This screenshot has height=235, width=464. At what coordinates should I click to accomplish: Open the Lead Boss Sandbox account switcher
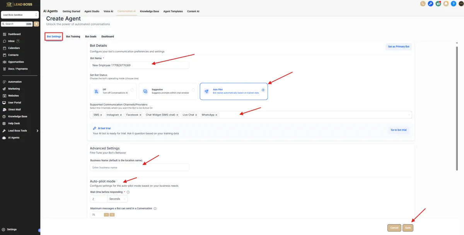coord(20,15)
